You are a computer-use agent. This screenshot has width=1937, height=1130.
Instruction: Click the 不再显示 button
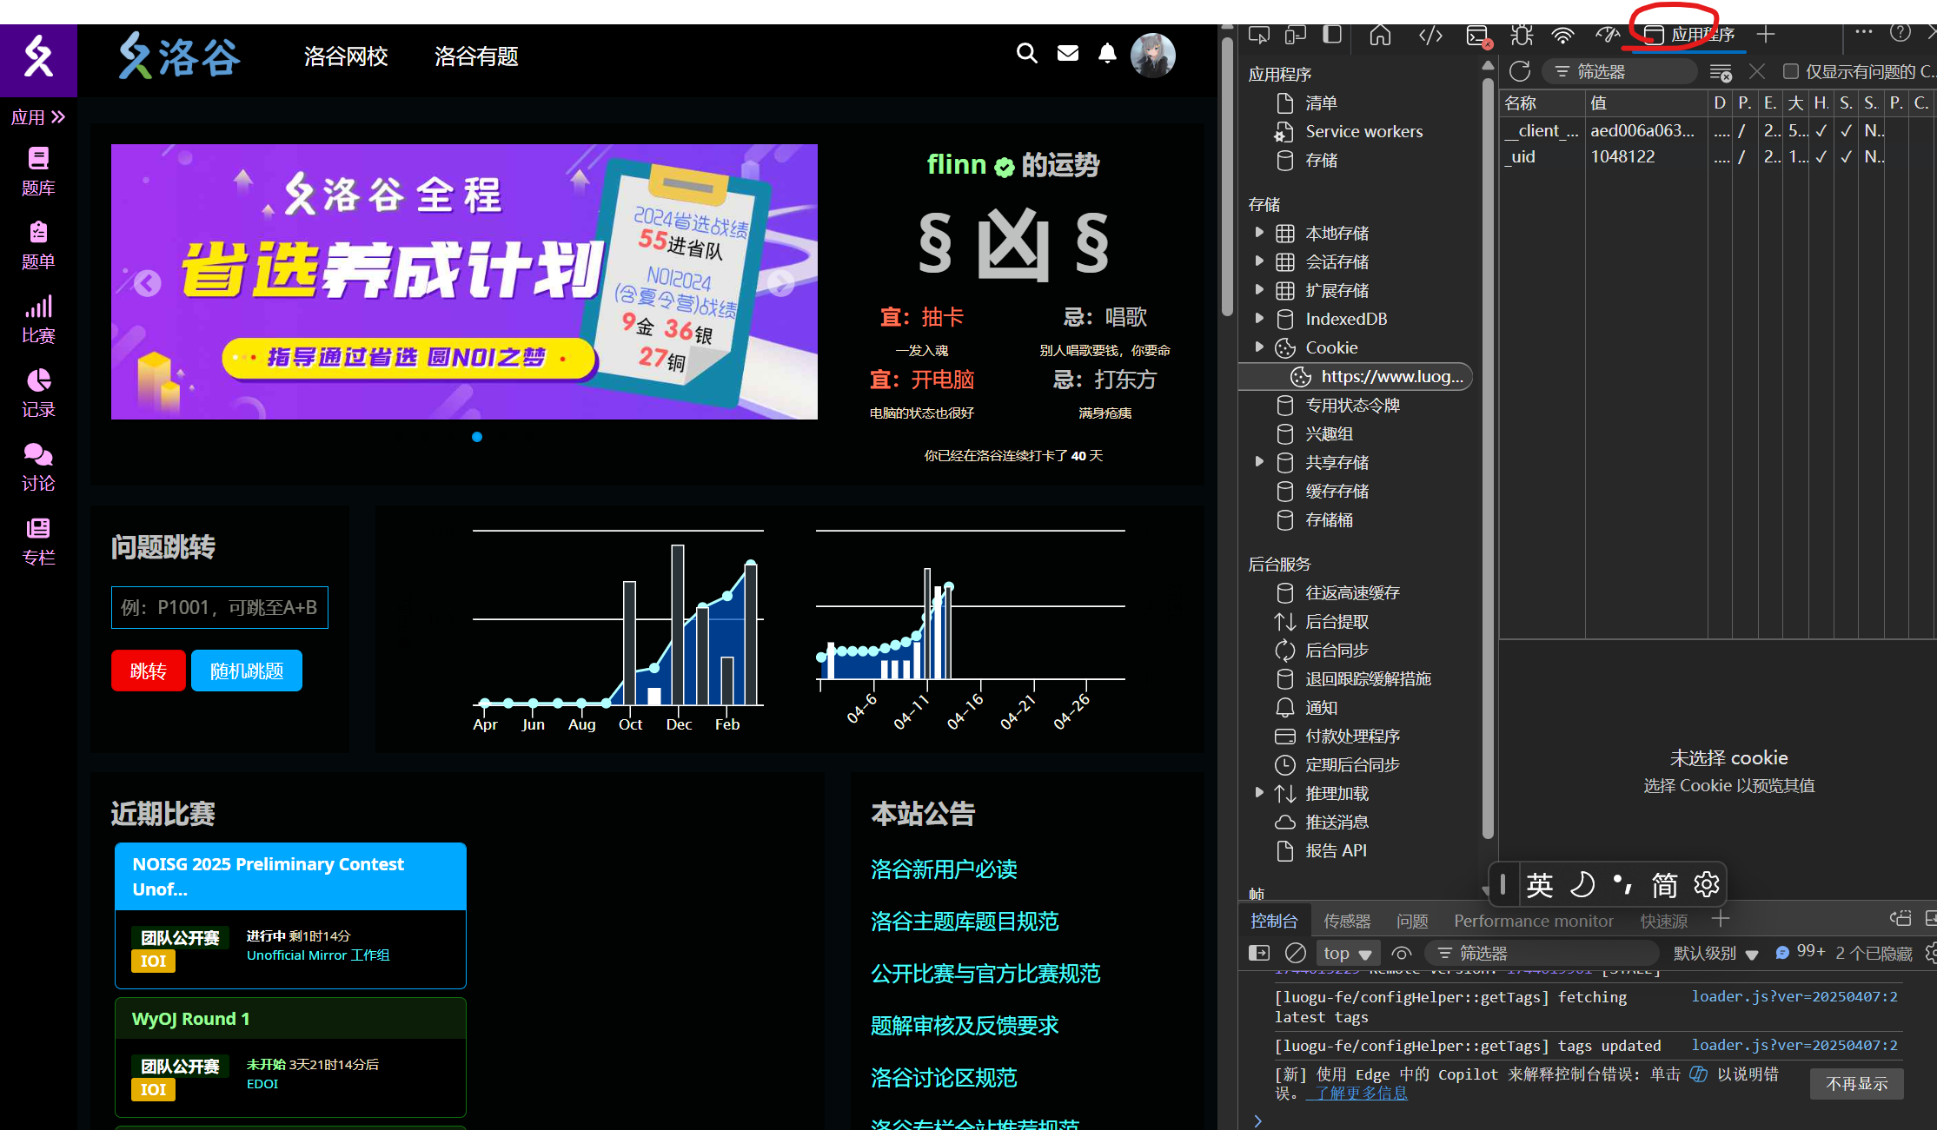click(x=1857, y=1084)
